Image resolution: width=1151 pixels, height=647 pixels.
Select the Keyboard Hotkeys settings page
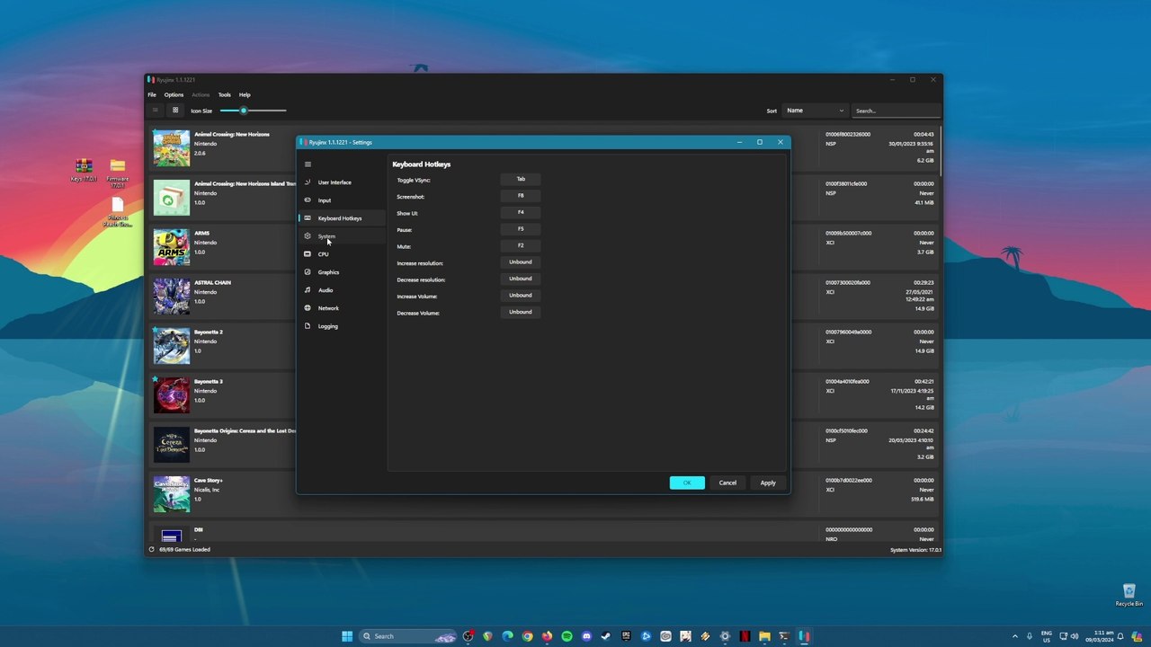[x=343, y=218]
